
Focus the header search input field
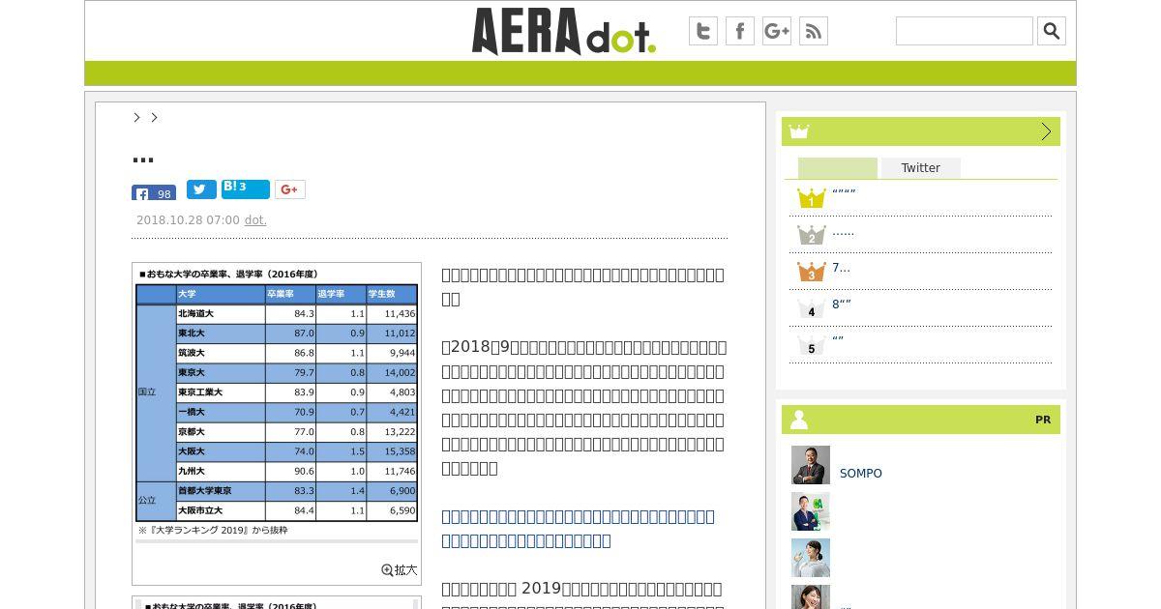pos(965,31)
